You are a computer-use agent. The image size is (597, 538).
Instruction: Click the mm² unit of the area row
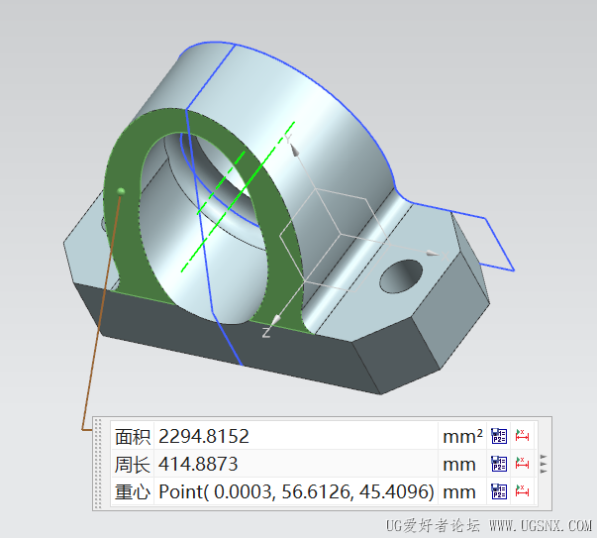[462, 436]
